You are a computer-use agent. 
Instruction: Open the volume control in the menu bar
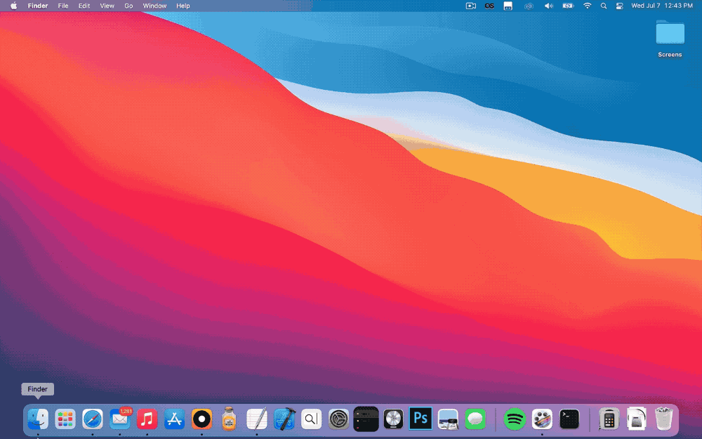pyautogui.click(x=548, y=6)
